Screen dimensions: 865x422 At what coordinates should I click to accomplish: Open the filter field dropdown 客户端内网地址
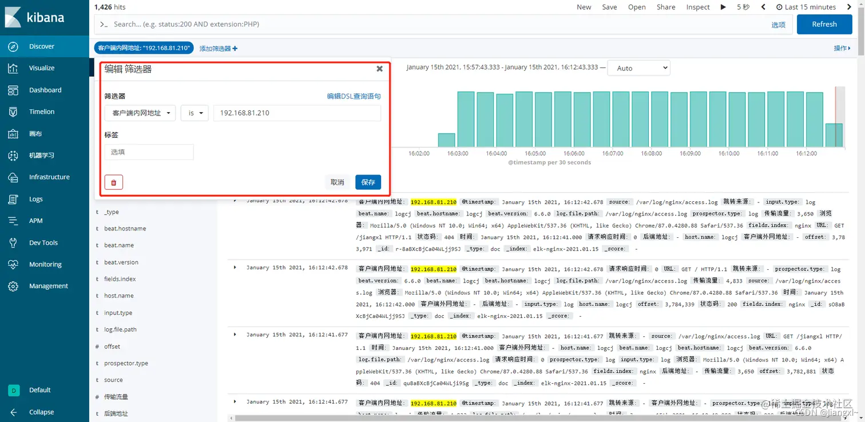coord(140,113)
